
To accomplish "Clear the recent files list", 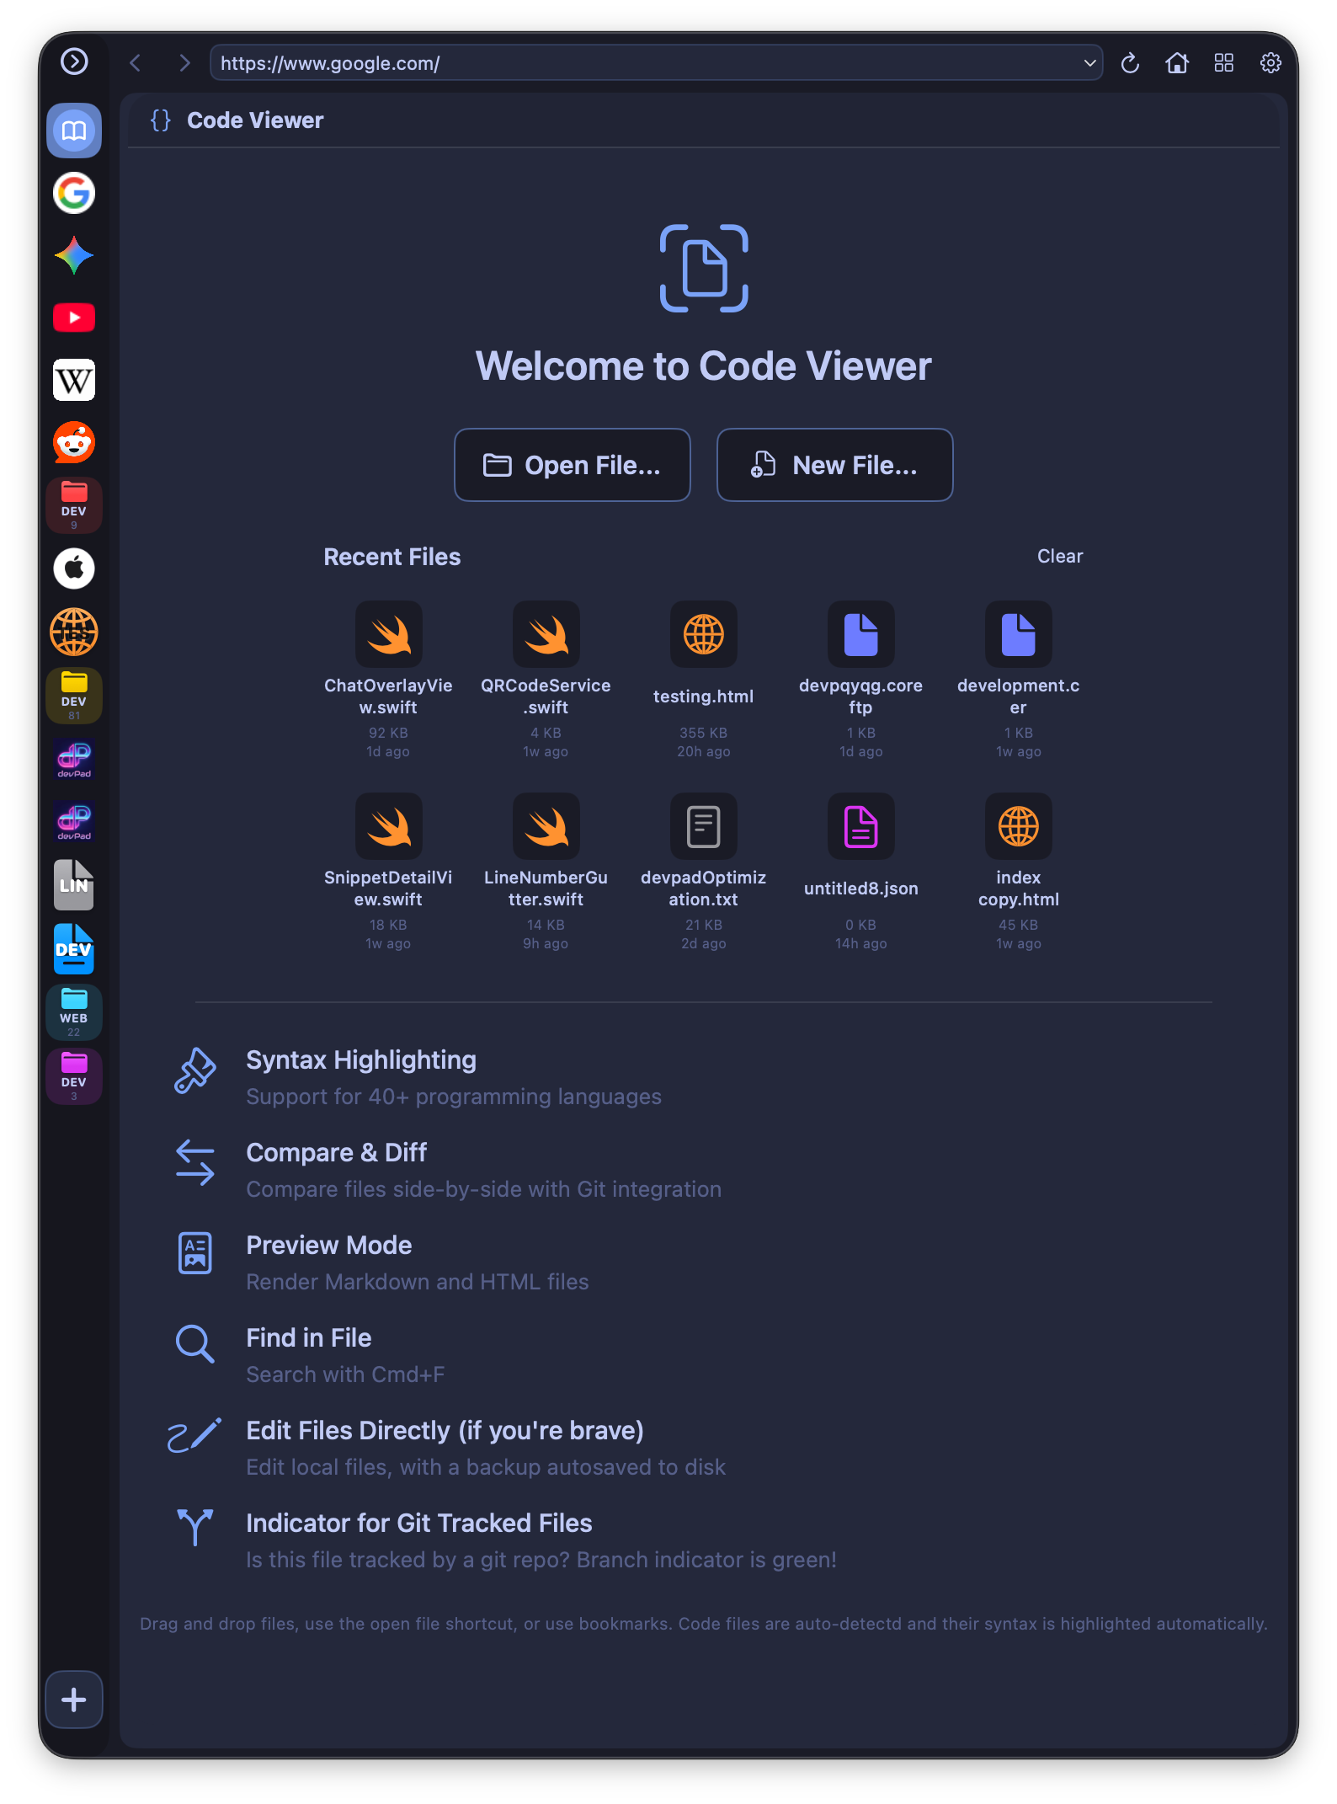I will point(1059,556).
